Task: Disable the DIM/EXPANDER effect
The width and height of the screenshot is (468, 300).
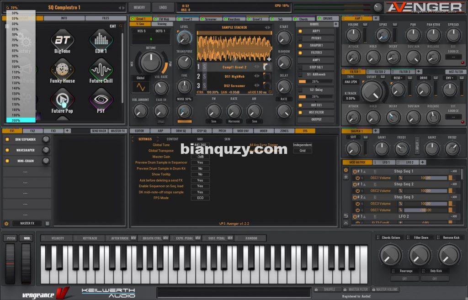Action: click(x=7, y=139)
